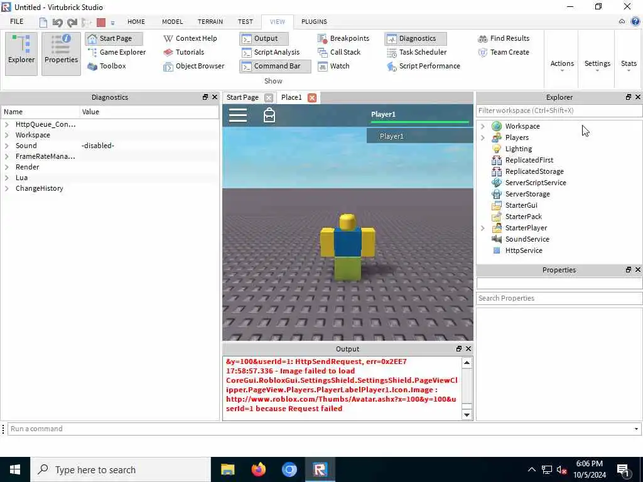Open the in-game backpack icon
The image size is (643, 482).
[269, 115]
